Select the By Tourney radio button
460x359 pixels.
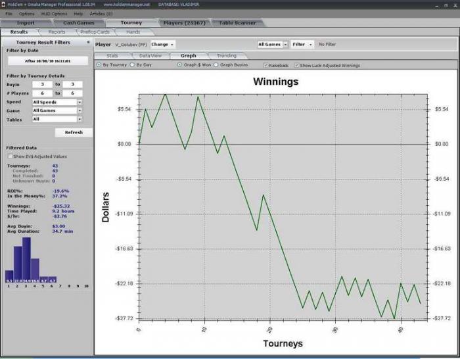[99, 65]
